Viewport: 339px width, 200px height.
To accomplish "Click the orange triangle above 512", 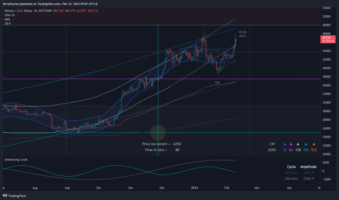I will (314, 144).
